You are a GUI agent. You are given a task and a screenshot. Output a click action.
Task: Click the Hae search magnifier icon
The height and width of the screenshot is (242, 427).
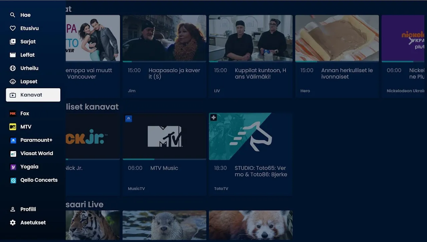tap(13, 15)
